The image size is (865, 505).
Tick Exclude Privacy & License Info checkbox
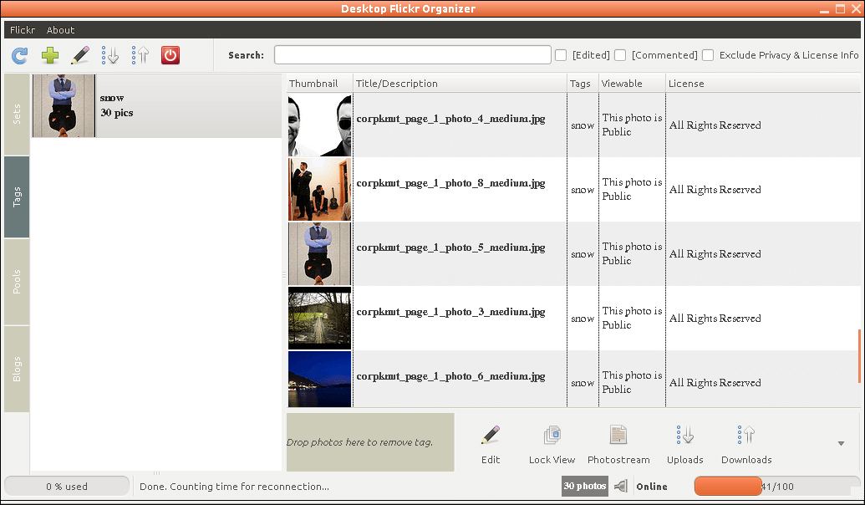tap(708, 55)
